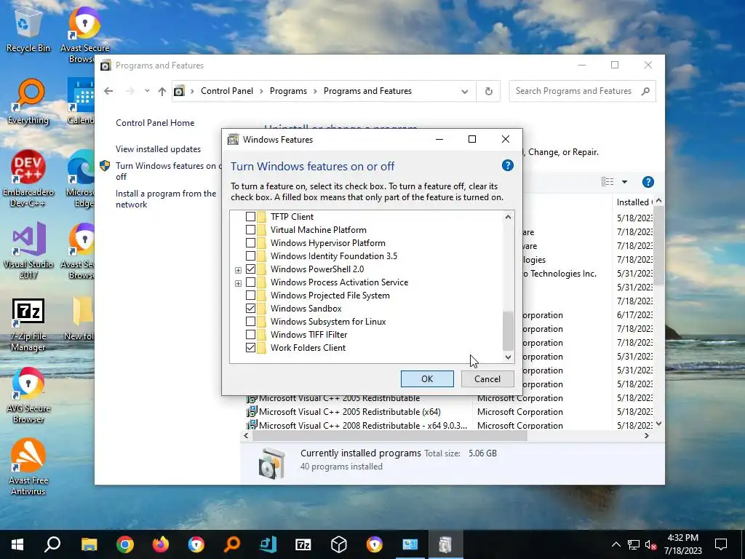
Task: Go up one level in Control Panel
Action: [162, 91]
